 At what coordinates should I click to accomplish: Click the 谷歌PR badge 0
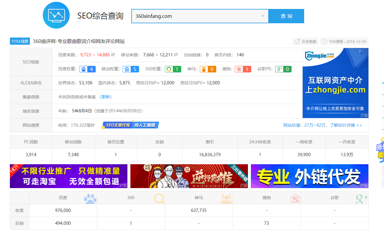point(284,69)
